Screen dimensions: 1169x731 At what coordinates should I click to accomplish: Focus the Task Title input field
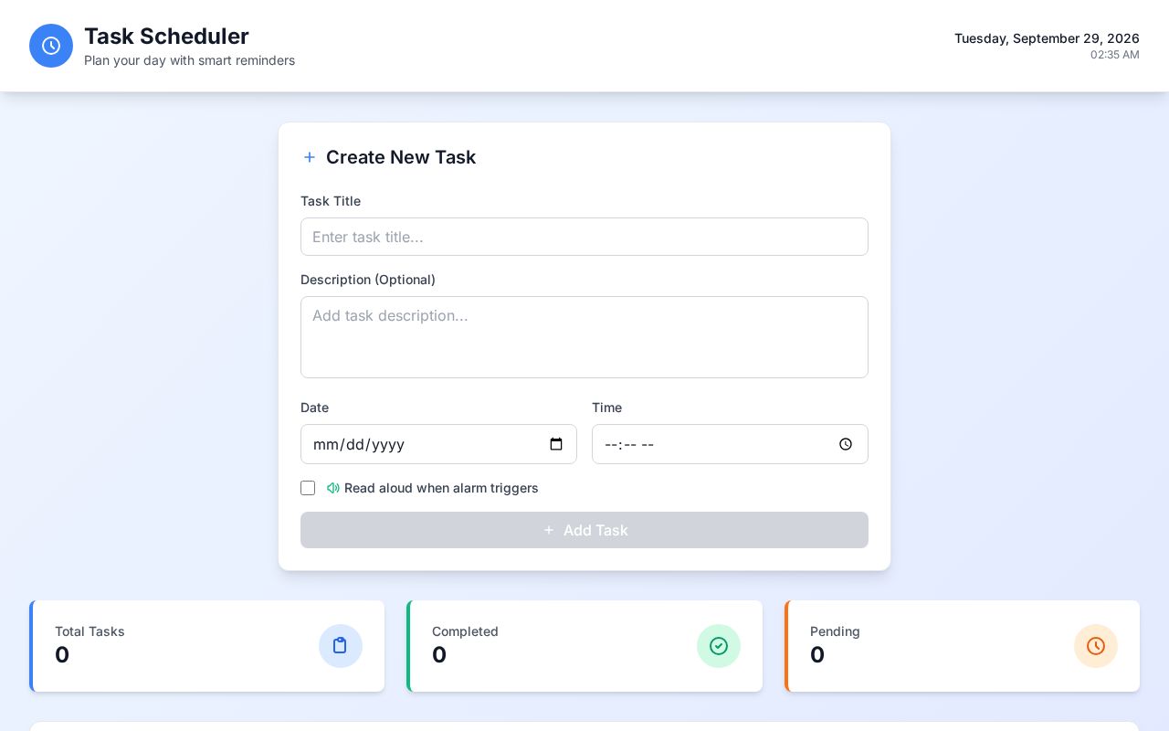(584, 237)
